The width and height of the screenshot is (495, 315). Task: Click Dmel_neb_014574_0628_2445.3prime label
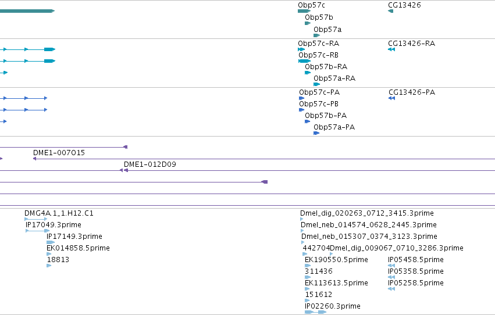[369, 225]
